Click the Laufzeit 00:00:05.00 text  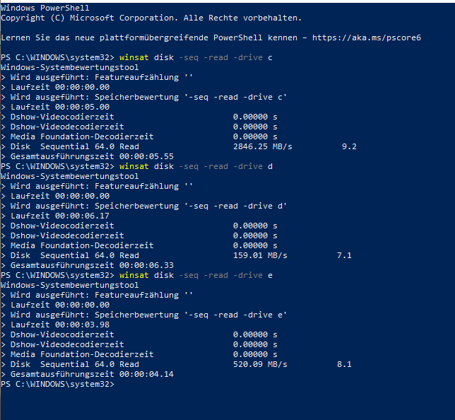click(60, 107)
